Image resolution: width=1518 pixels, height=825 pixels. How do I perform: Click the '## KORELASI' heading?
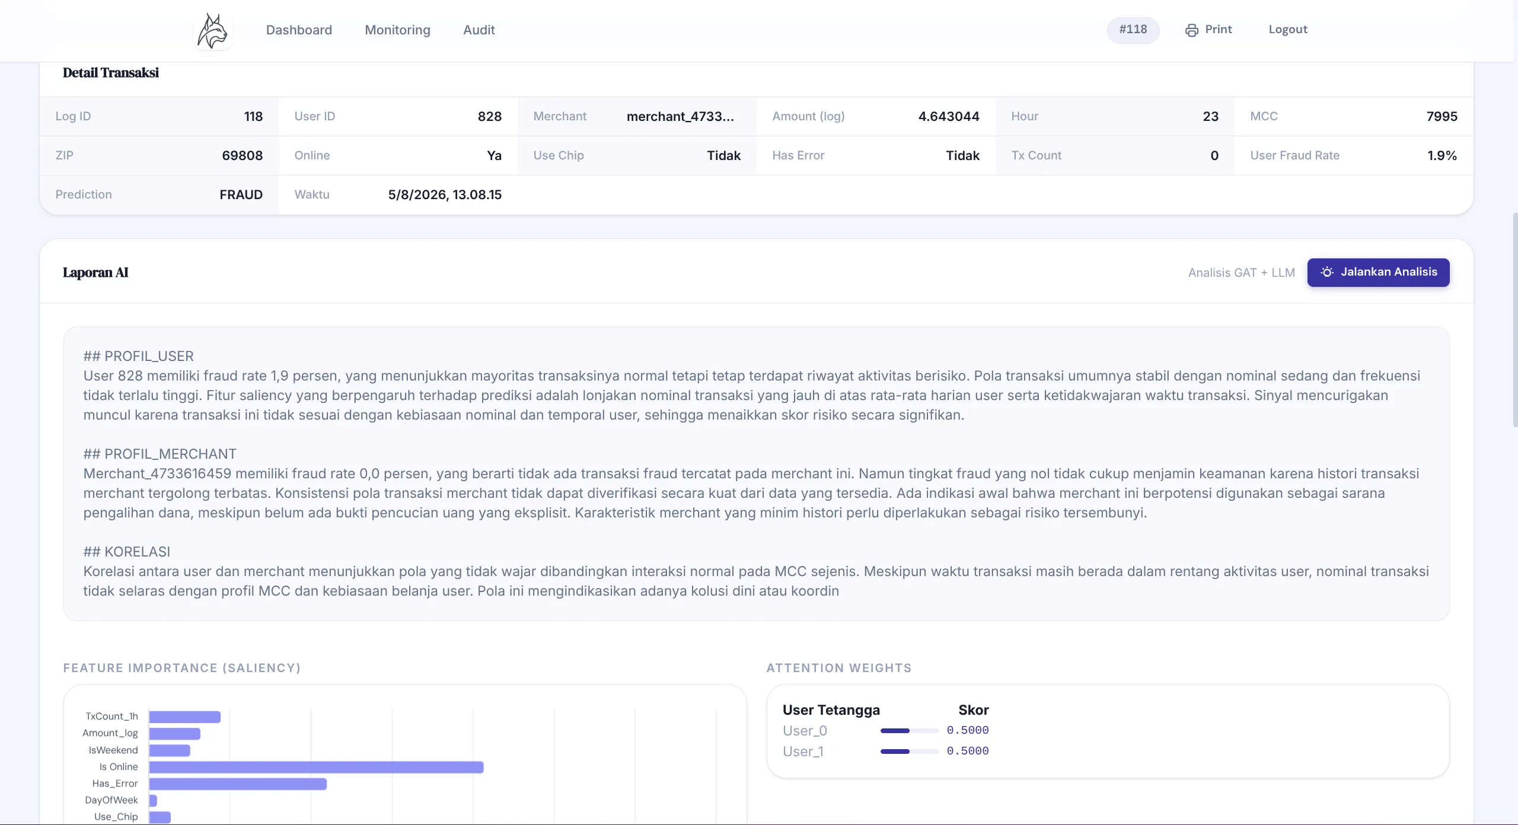[x=126, y=552]
